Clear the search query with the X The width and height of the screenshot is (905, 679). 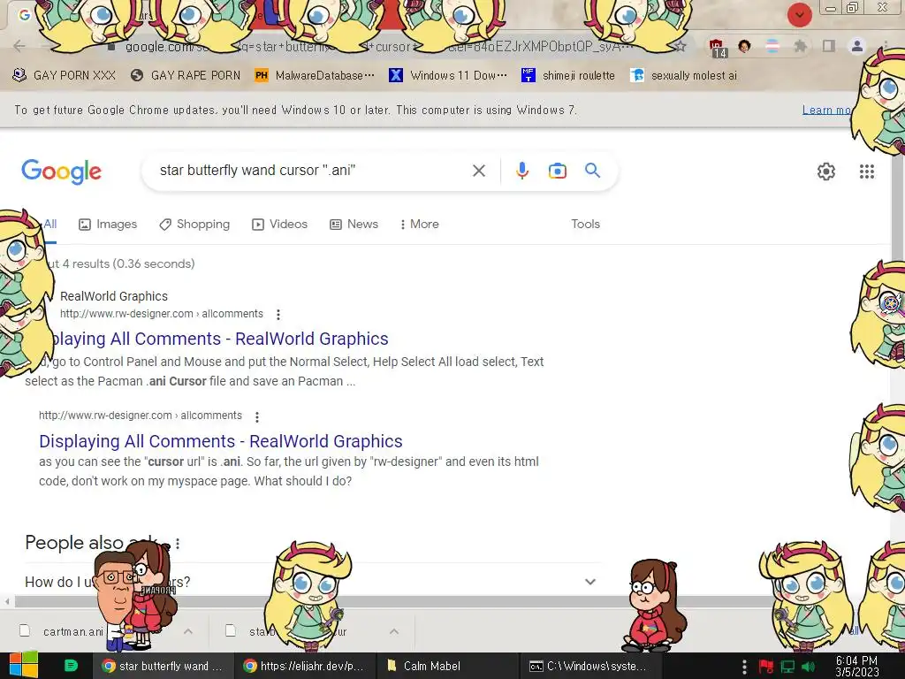[479, 171]
